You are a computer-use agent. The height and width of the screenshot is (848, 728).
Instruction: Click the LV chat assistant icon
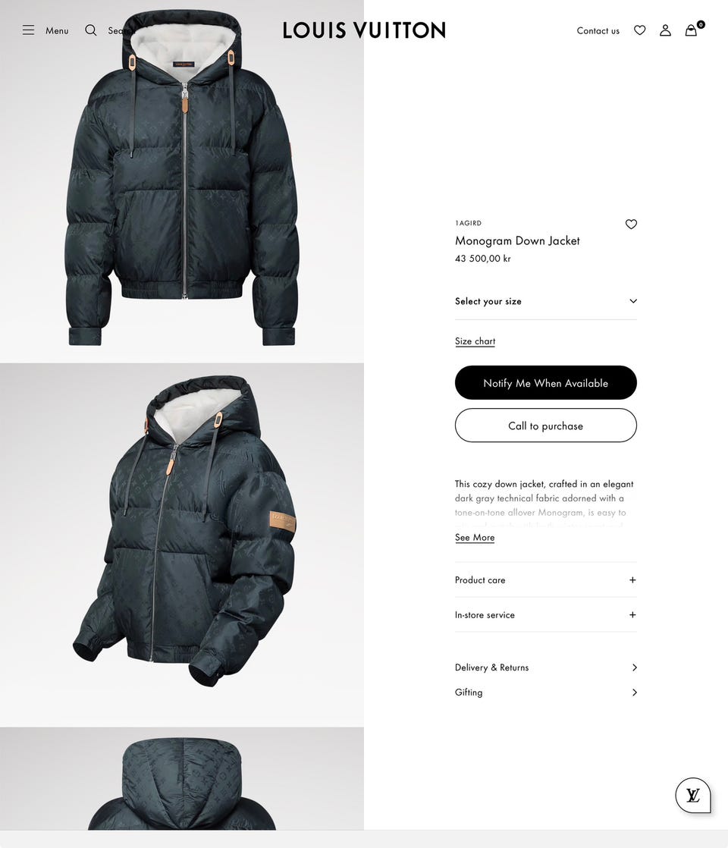(x=693, y=795)
